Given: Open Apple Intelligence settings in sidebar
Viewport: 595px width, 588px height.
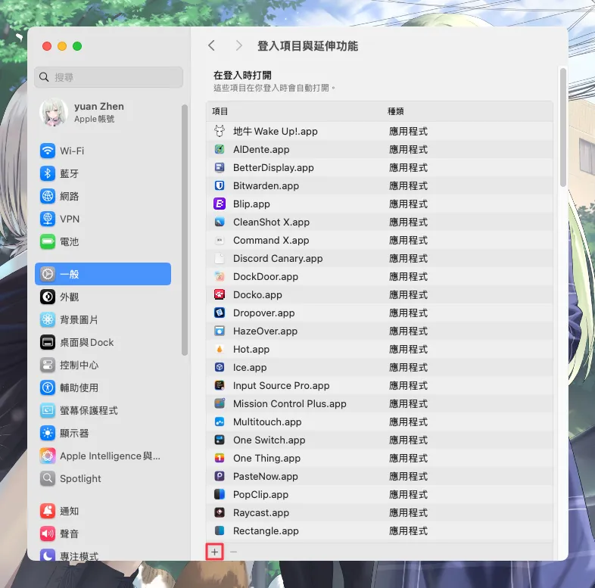Looking at the screenshot, I should pos(110,456).
